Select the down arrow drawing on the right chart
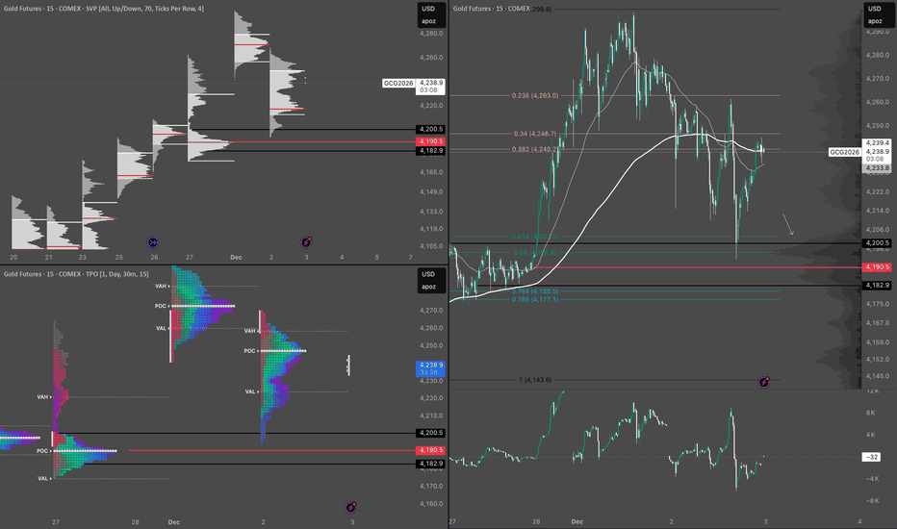The image size is (897, 529). click(x=786, y=225)
